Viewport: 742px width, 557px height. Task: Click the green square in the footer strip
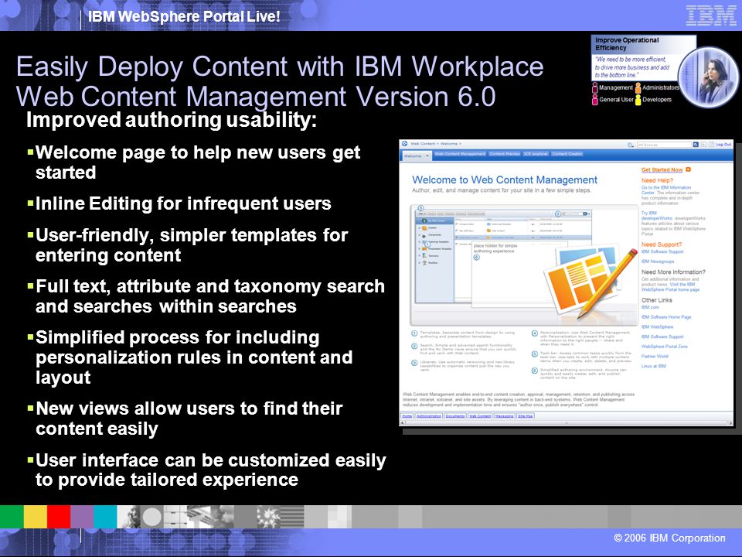coord(12,516)
